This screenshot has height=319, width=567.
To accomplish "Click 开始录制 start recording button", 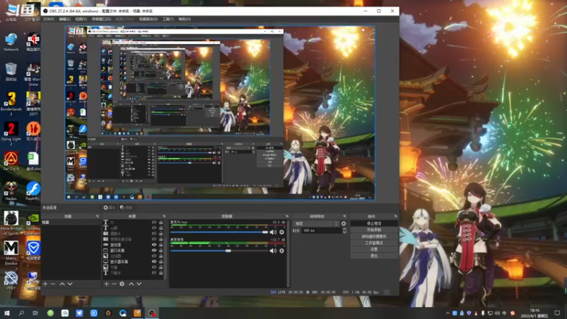I will coord(374,230).
